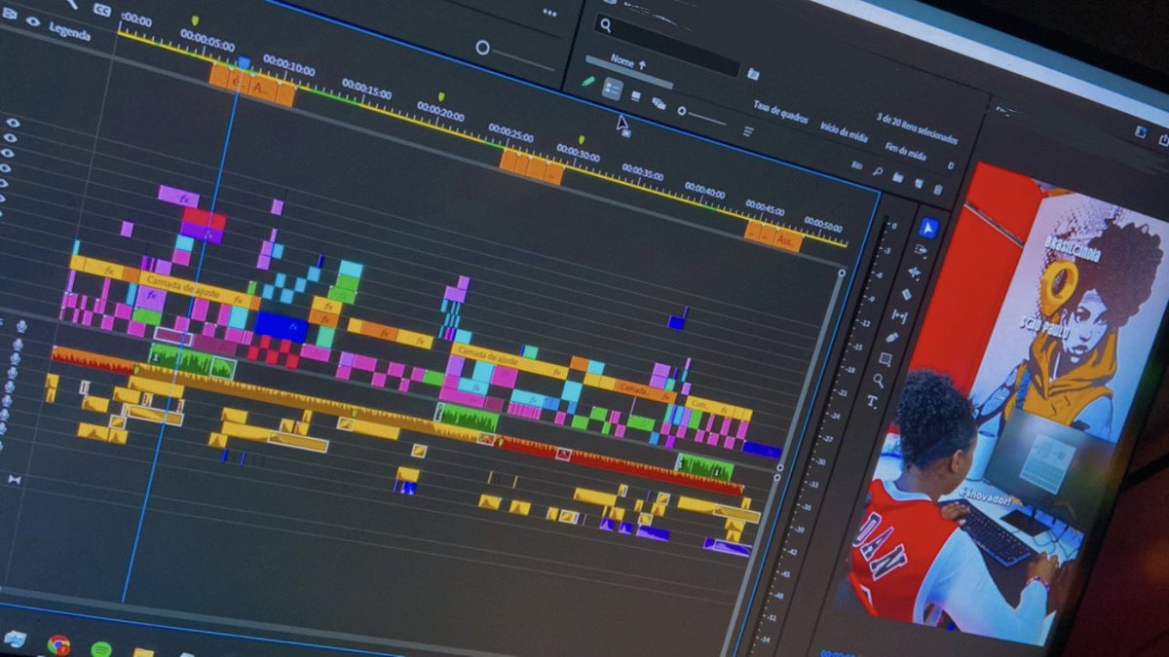Screen dimensions: 1169x657
Task: Adjust the project panel thumbnail zoom slider
Action: pos(701,116)
